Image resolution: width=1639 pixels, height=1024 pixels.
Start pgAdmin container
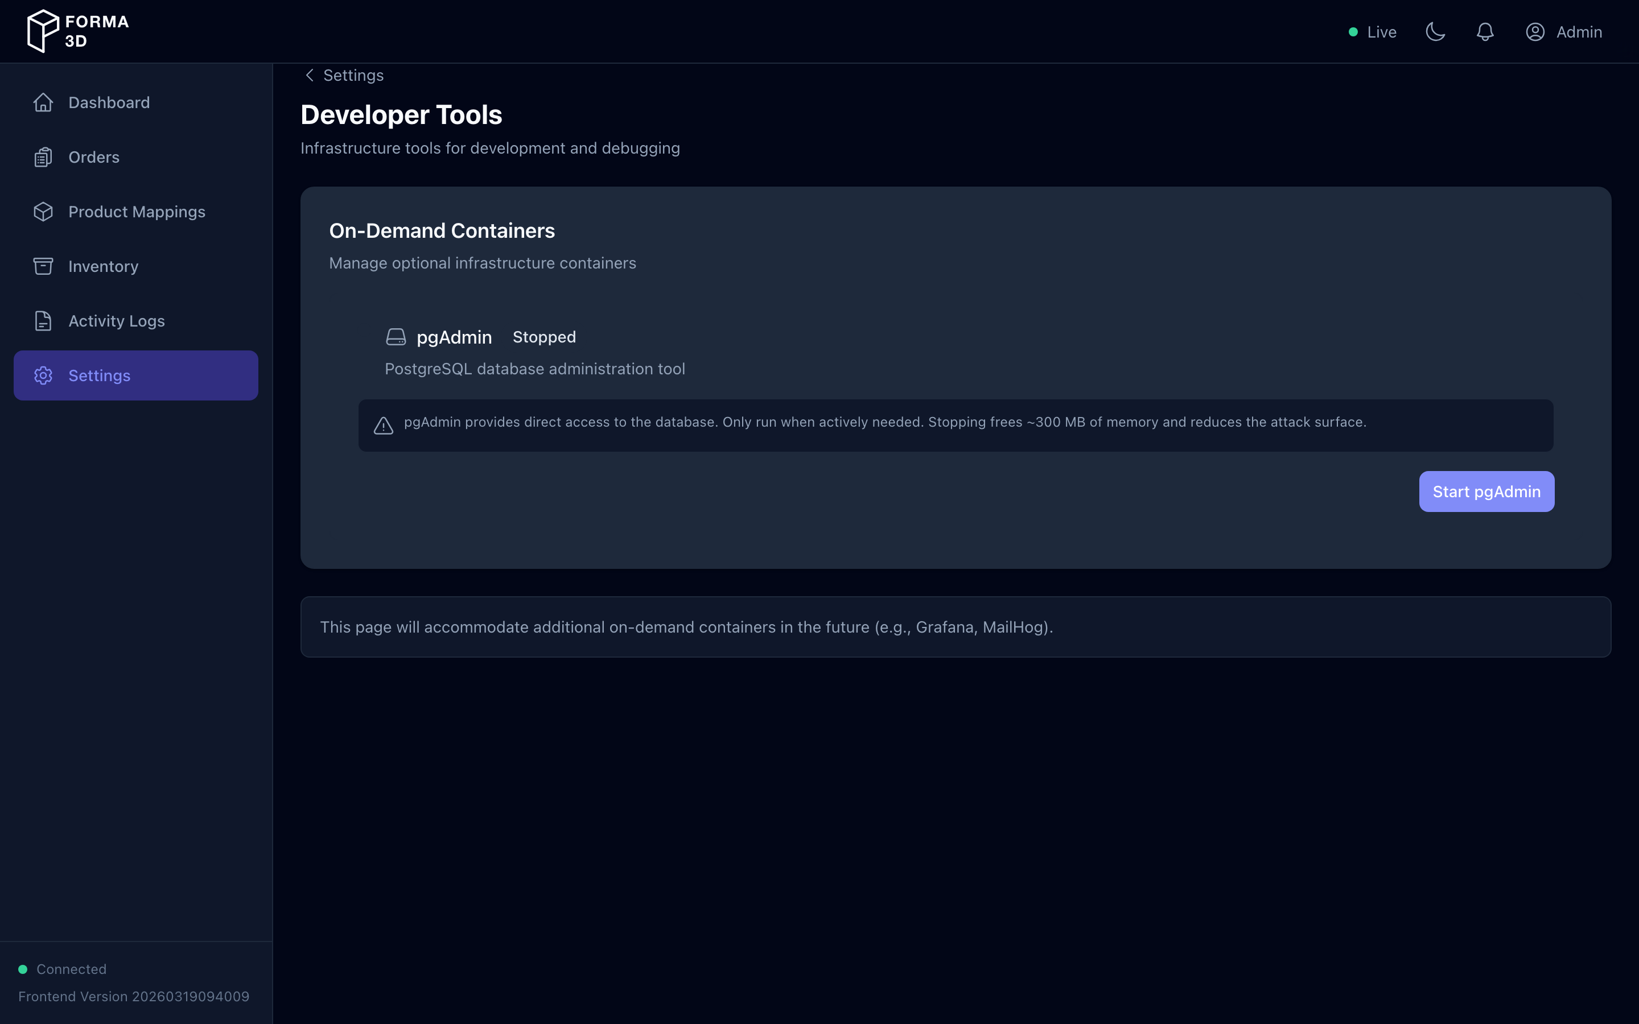tap(1486, 491)
